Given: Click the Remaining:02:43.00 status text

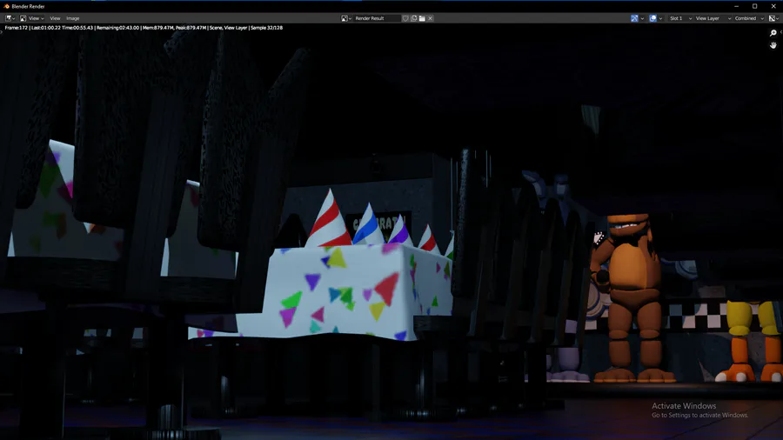Looking at the screenshot, I should [x=117, y=28].
